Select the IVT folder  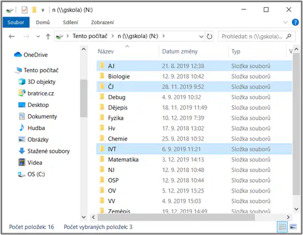point(194,149)
